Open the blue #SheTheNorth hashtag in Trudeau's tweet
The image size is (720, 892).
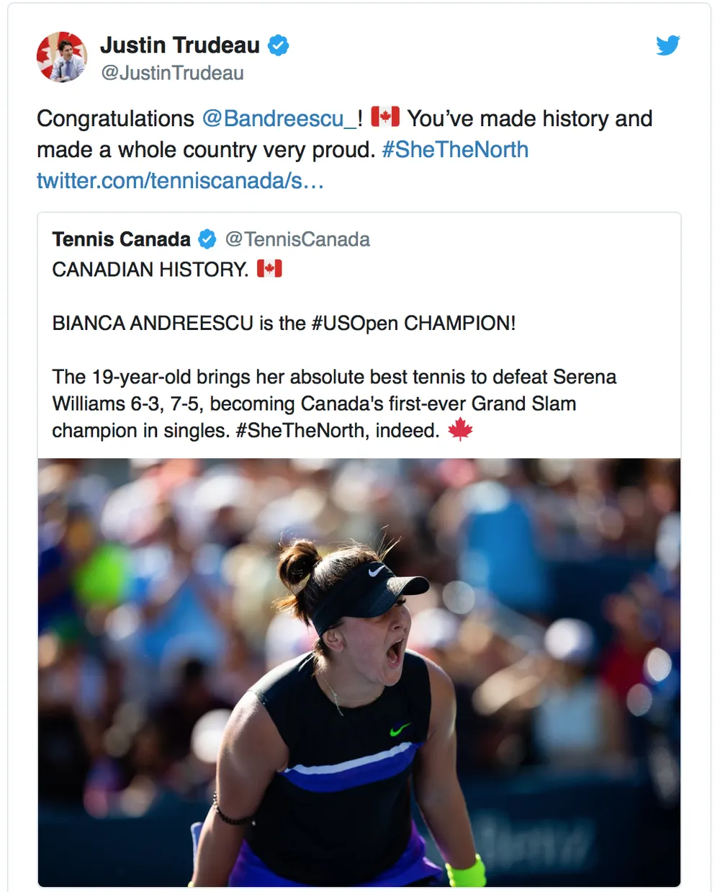click(x=455, y=150)
